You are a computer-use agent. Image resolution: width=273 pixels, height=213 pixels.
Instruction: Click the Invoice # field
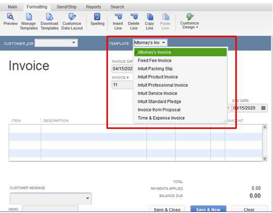click(x=123, y=85)
